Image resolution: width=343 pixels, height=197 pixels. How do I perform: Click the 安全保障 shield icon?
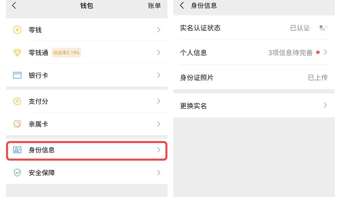[x=17, y=173]
